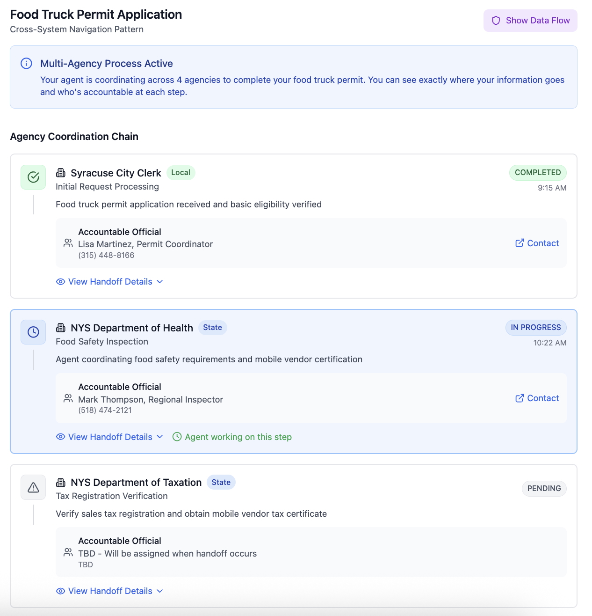Screen dimensions: 592x616
Task: Click the green checkmark on Syracuse City Clerk step
Action: click(x=33, y=177)
